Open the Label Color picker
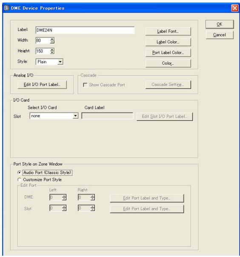The width and height of the screenshot is (240, 257). (x=168, y=42)
